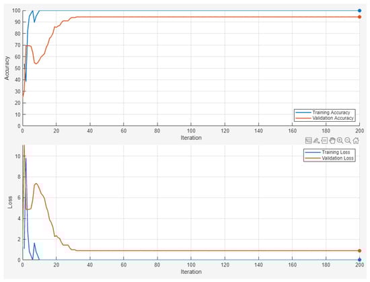Select the Iteration label under accuracy plot
Viewport: 370px width, 282px height.
click(191, 138)
